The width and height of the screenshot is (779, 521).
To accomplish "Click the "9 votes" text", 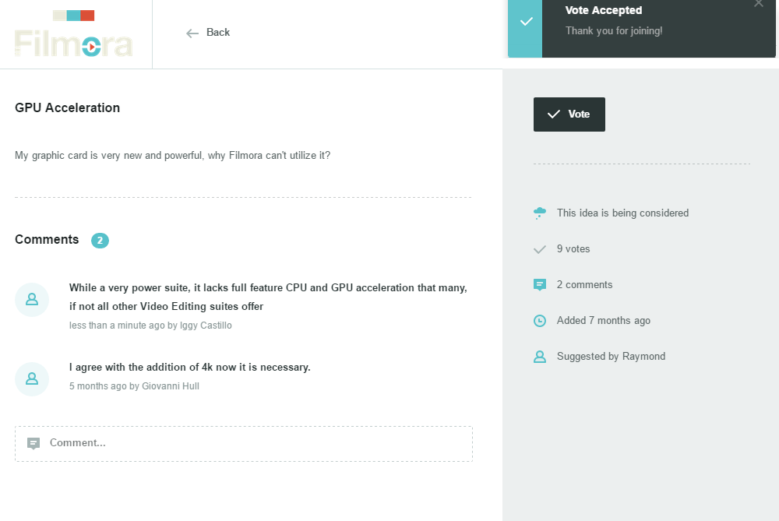I will click(x=573, y=249).
